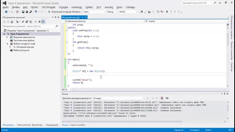Click the toolbar icon right of Find in Files
The height and width of the screenshot is (132, 235).
[149, 12]
